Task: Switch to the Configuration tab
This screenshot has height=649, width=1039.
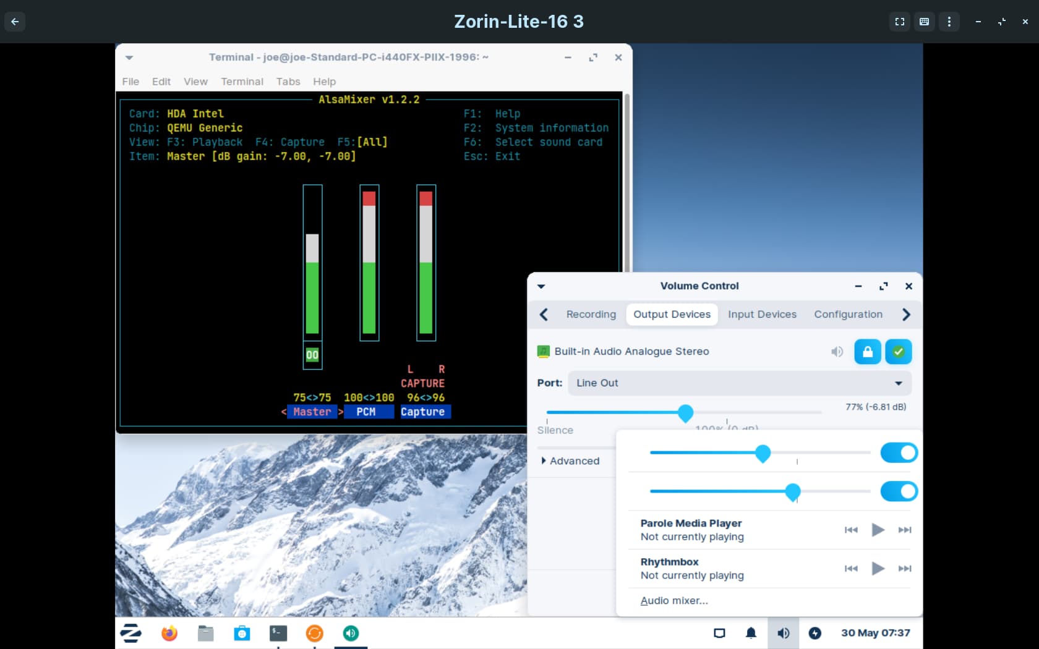Action: pos(848,315)
